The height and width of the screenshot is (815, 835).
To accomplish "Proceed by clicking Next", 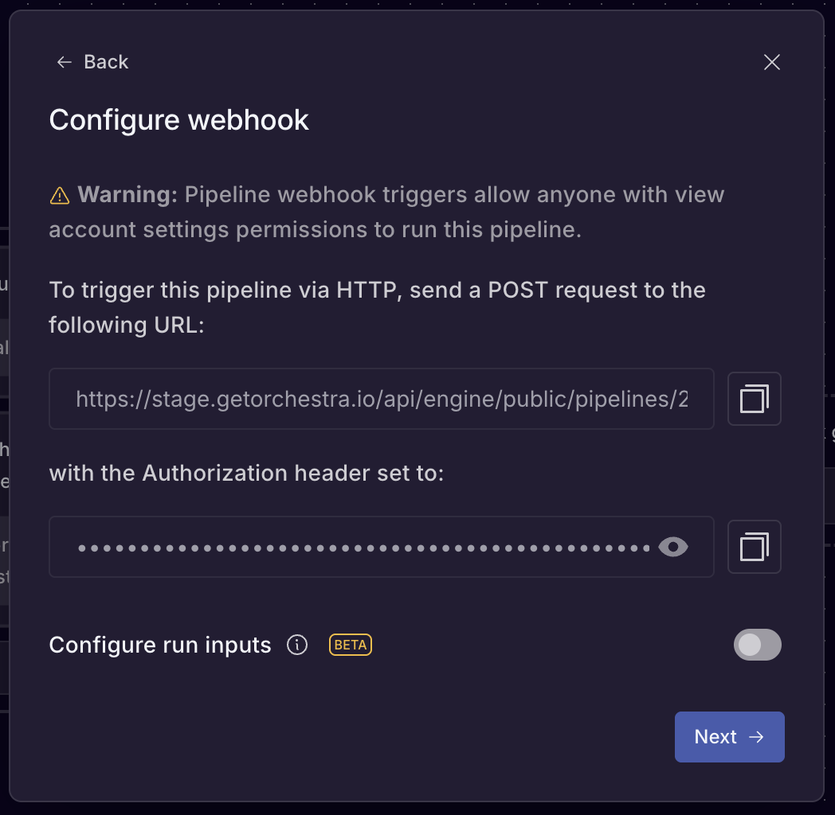I will [x=729, y=736].
